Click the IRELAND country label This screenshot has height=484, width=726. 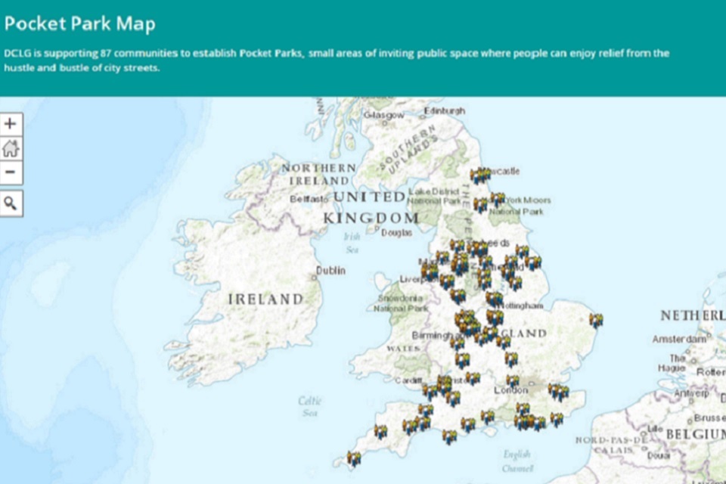click(265, 299)
